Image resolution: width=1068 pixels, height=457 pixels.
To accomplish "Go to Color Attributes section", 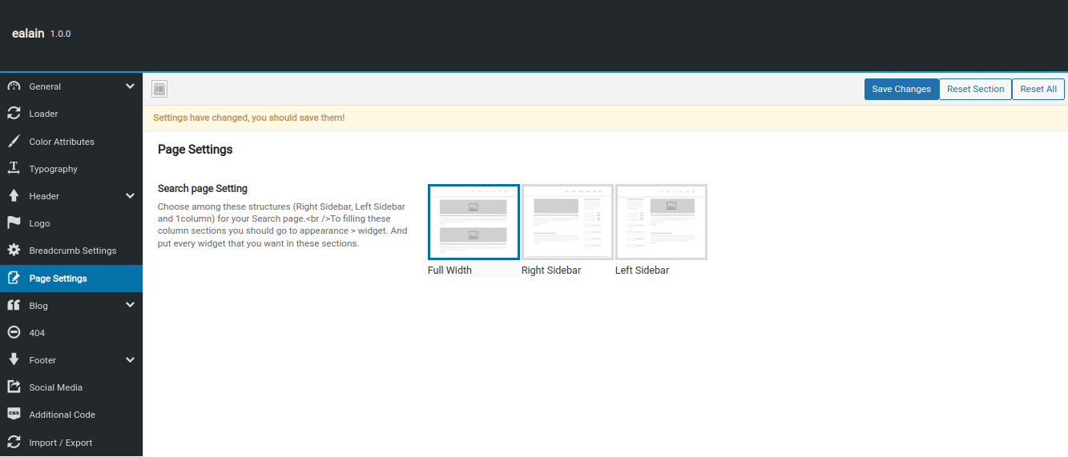I will [x=71, y=142].
